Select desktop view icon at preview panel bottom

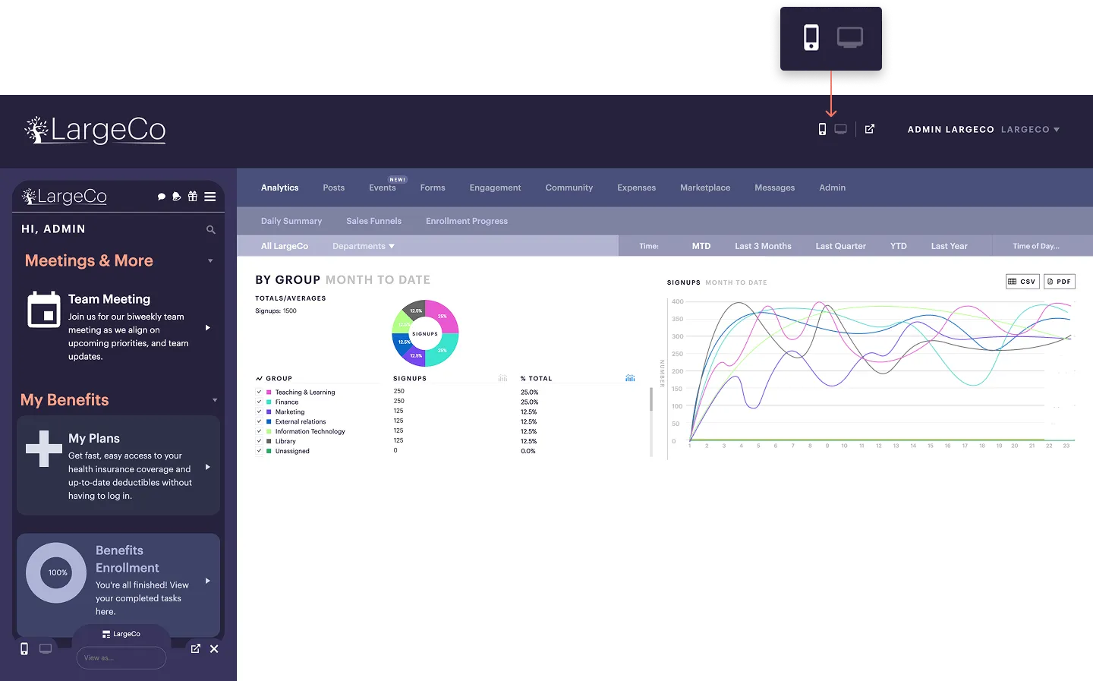[46, 648]
